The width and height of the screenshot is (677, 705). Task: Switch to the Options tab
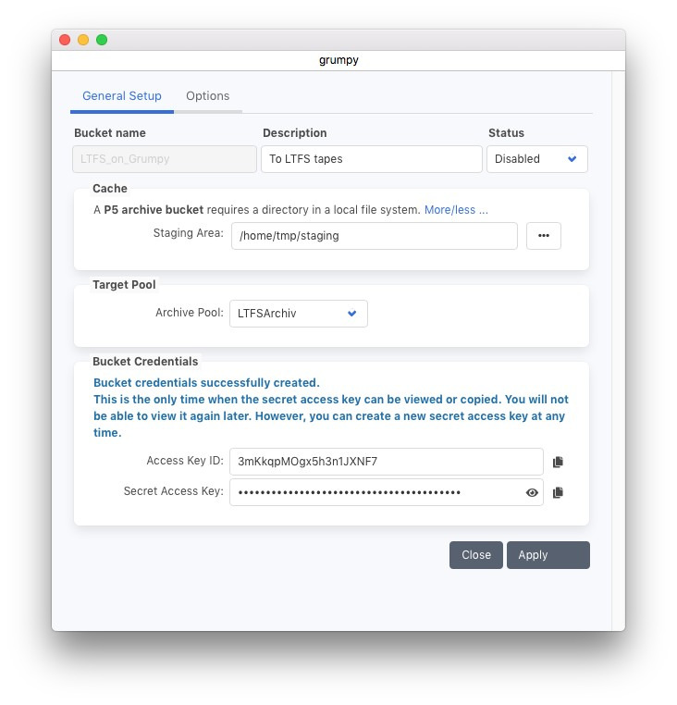tap(207, 96)
